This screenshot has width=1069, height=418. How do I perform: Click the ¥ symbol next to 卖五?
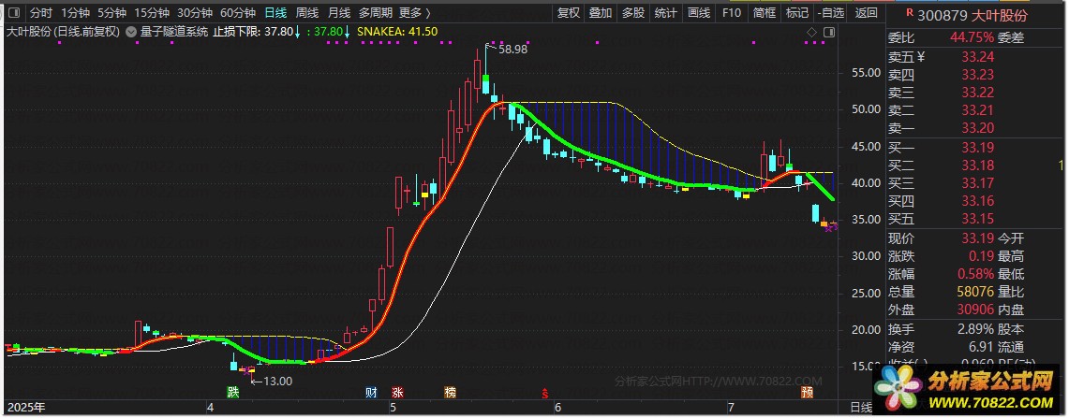921,57
